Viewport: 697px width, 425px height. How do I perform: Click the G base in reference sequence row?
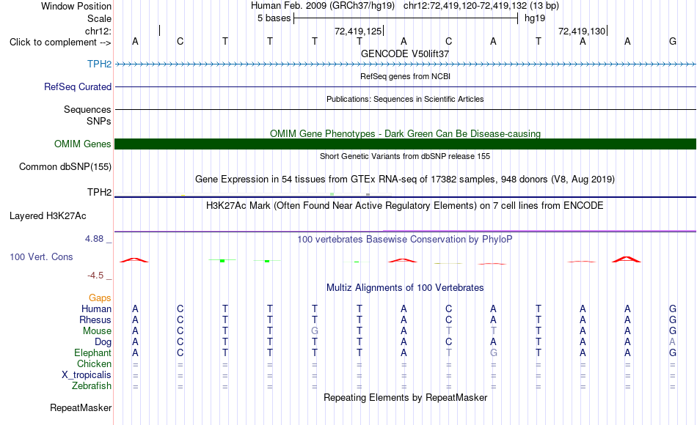673,41
